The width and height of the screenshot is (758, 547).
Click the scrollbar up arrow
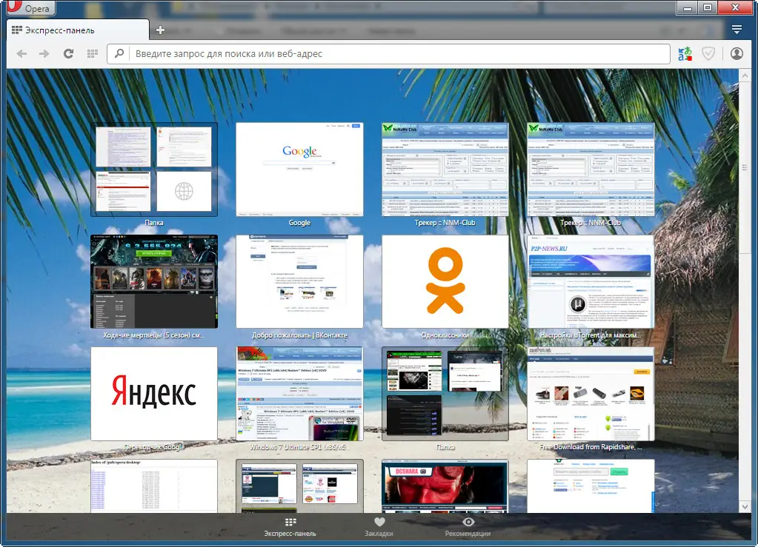pyautogui.click(x=745, y=75)
